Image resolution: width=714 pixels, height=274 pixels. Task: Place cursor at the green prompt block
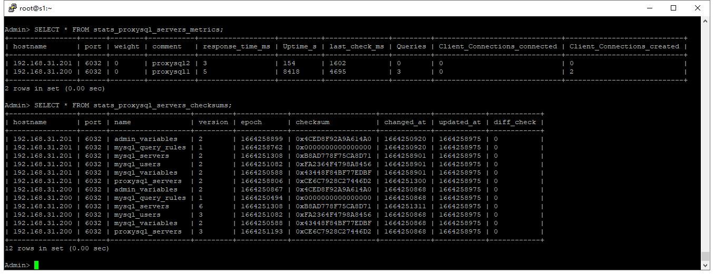pyautogui.click(x=36, y=265)
